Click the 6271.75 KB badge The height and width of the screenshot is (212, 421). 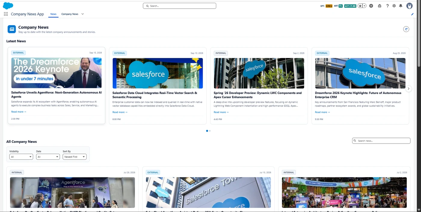pos(350,6)
